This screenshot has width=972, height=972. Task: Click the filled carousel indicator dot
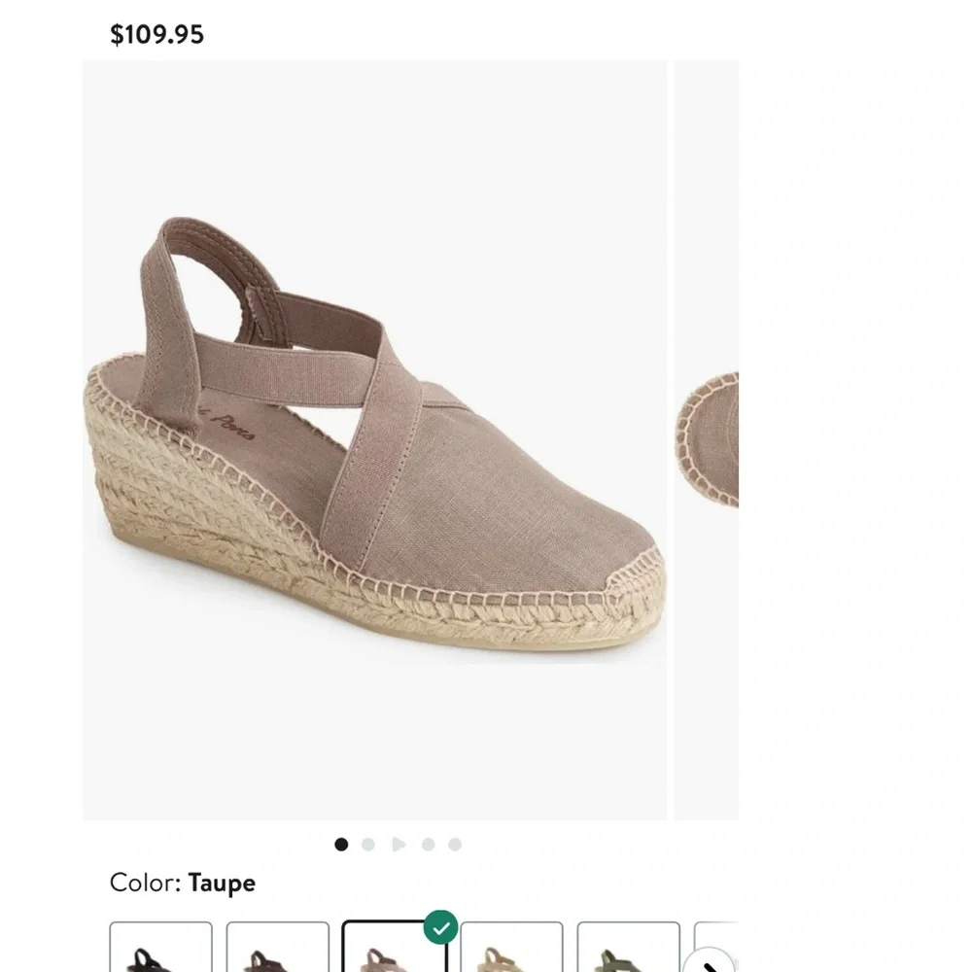[340, 845]
